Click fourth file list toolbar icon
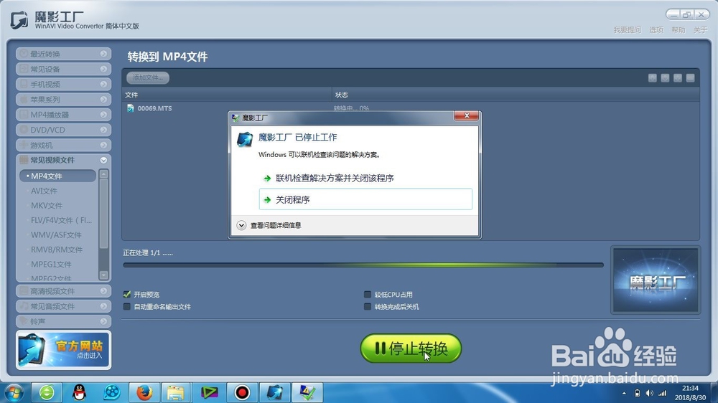Viewport: 718px width, 403px height. [x=691, y=78]
